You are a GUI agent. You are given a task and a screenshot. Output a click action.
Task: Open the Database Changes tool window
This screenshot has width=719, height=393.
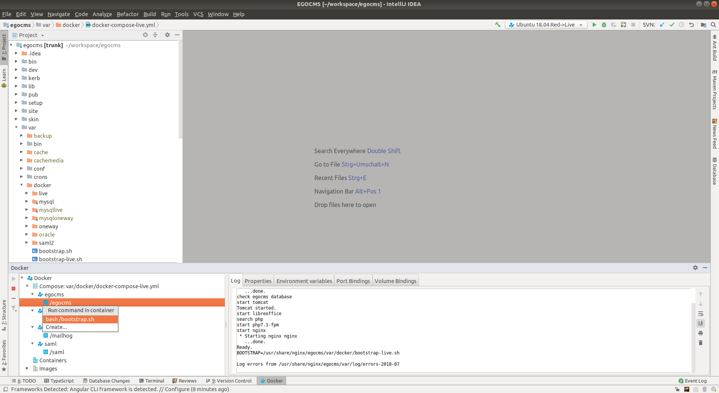[106, 381]
